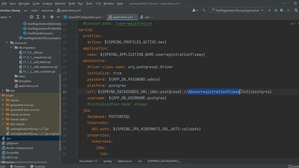Collapse all in Project panel
This screenshot has width=299, height=168.
pos(44,17)
